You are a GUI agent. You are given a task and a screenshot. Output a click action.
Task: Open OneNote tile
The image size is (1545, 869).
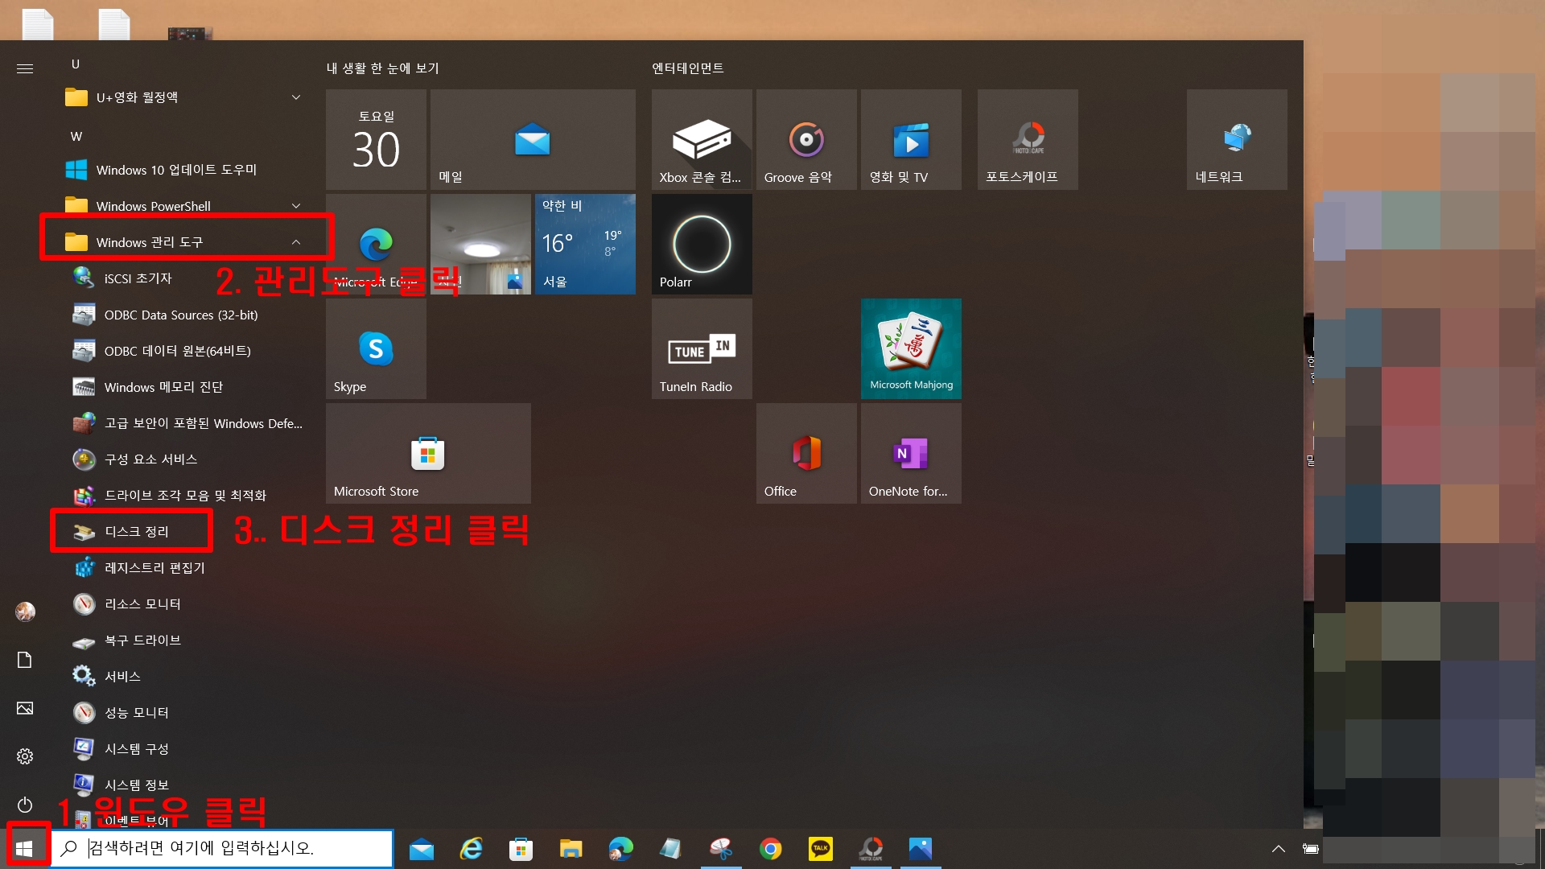click(x=911, y=454)
